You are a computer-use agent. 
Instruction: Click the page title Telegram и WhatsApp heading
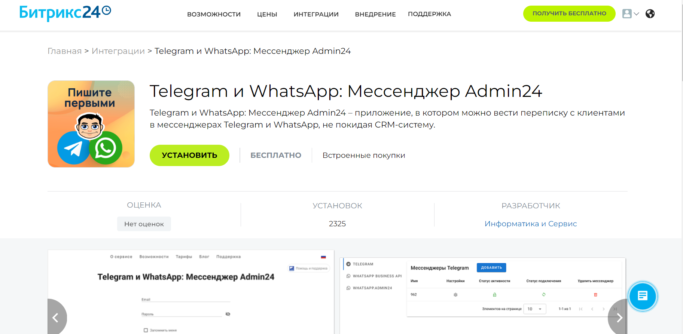[x=346, y=91]
